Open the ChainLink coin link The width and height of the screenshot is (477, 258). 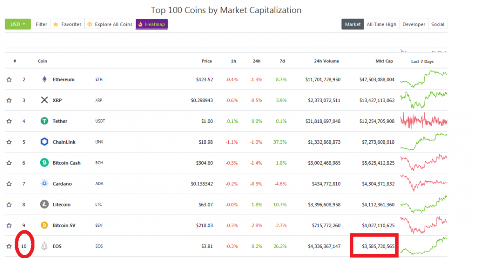pyautogui.click(x=64, y=142)
